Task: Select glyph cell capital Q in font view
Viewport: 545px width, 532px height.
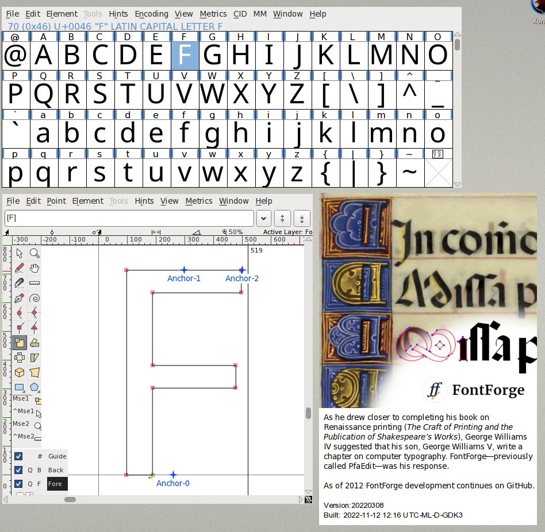Action: (x=43, y=94)
